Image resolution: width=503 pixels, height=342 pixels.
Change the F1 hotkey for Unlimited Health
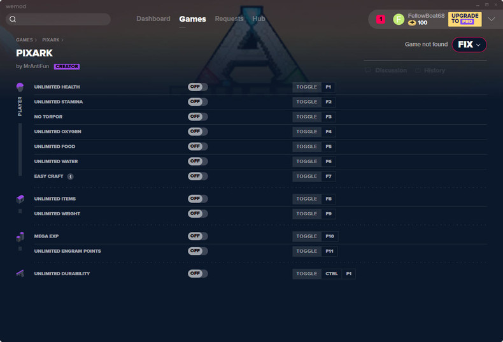click(329, 87)
